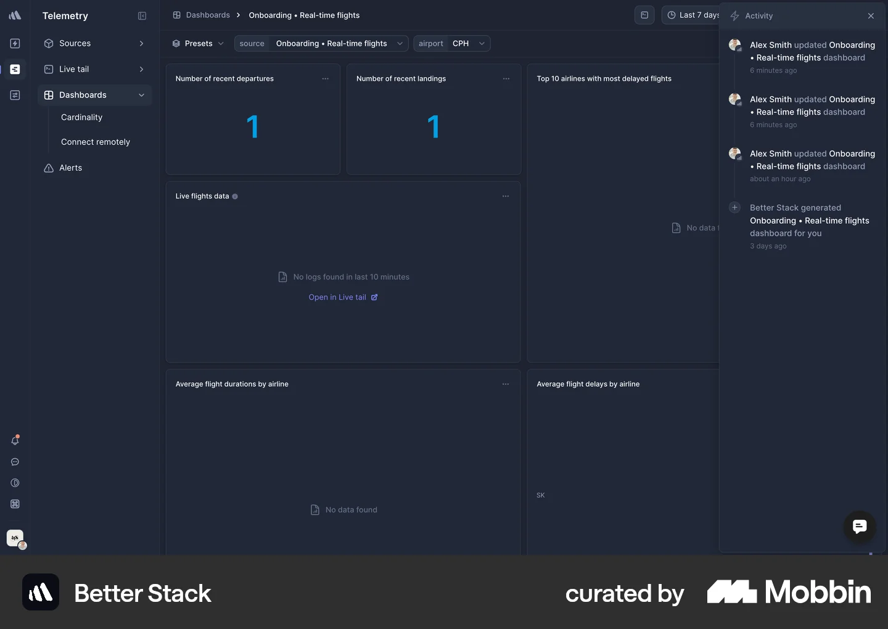
Task: Open the command shortcut icon in left rail
Action: (15, 504)
